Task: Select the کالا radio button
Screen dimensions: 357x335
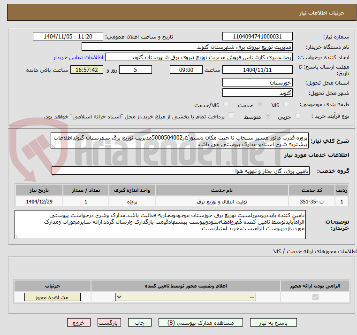Action: [286, 104]
